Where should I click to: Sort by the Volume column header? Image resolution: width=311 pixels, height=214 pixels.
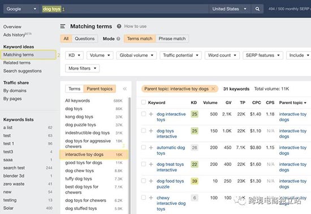210,102
